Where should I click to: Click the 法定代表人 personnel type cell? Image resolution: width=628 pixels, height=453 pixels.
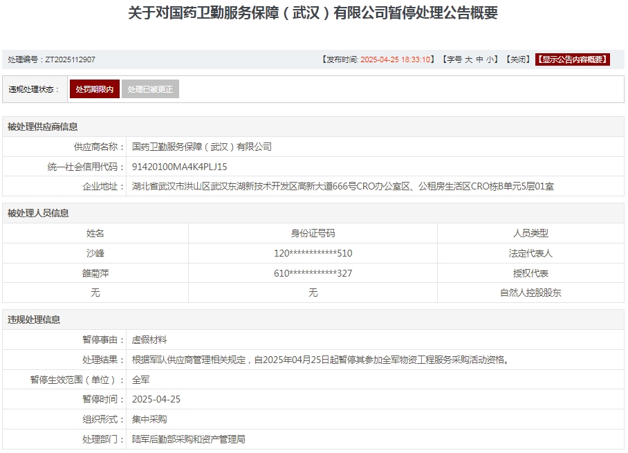530,253
